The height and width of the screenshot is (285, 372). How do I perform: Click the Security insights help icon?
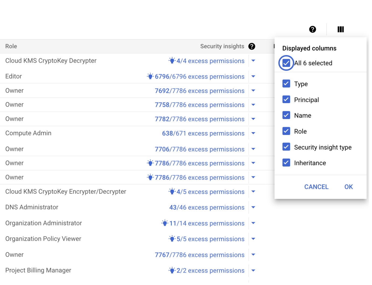click(x=252, y=46)
